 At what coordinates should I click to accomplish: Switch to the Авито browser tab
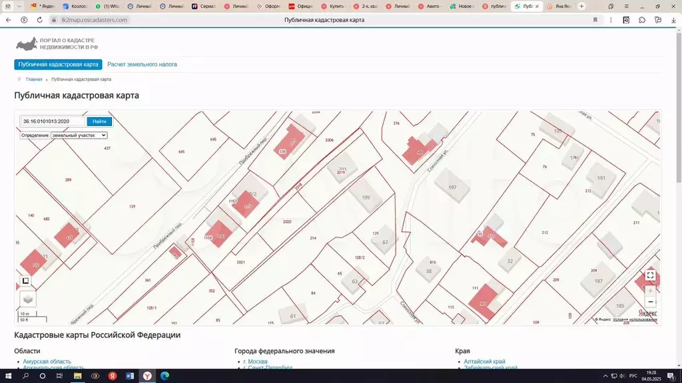430,6
